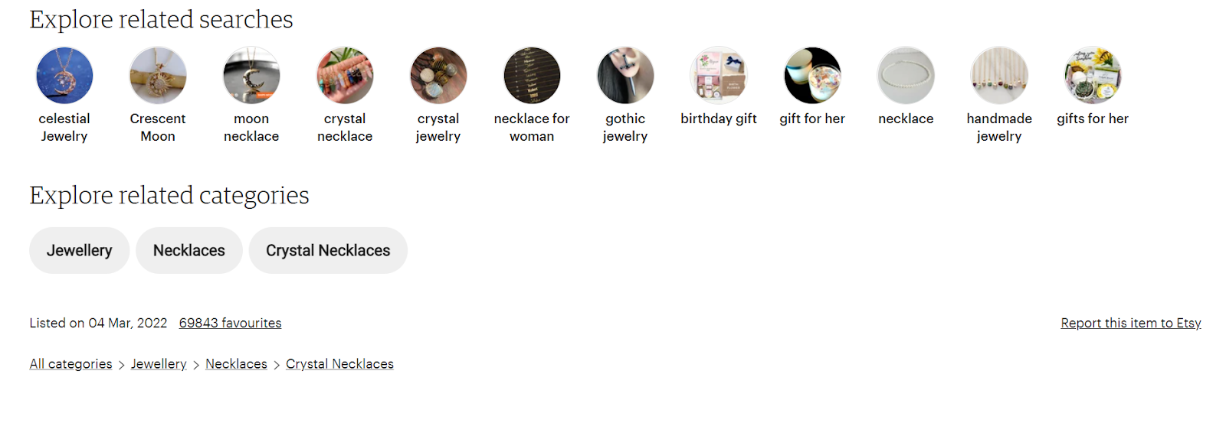This screenshot has height=423, width=1226.
Task: Click Report this item to Etsy
Action: point(1131,323)
